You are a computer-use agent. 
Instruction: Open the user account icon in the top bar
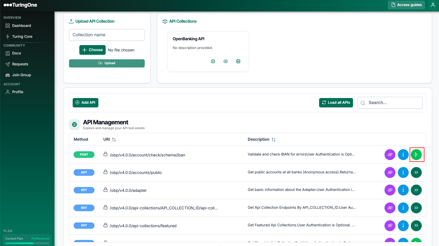pos(433,5)
